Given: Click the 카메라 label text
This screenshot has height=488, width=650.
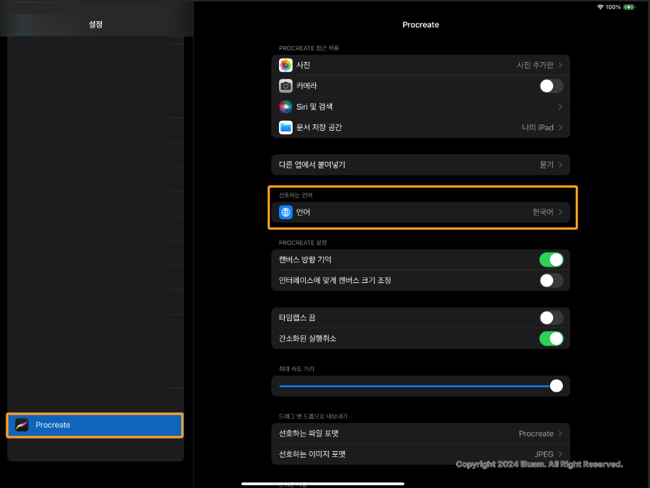Looking at the screenshot, I should [x=307, y=86].
